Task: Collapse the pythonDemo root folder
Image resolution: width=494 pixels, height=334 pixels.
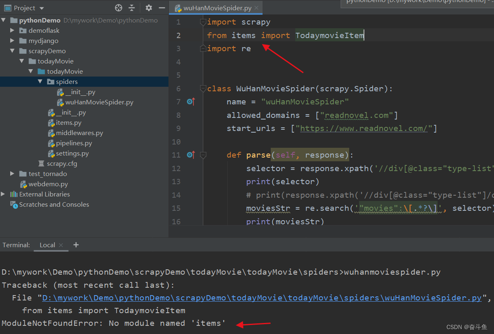Action: (x=4, y=20)
